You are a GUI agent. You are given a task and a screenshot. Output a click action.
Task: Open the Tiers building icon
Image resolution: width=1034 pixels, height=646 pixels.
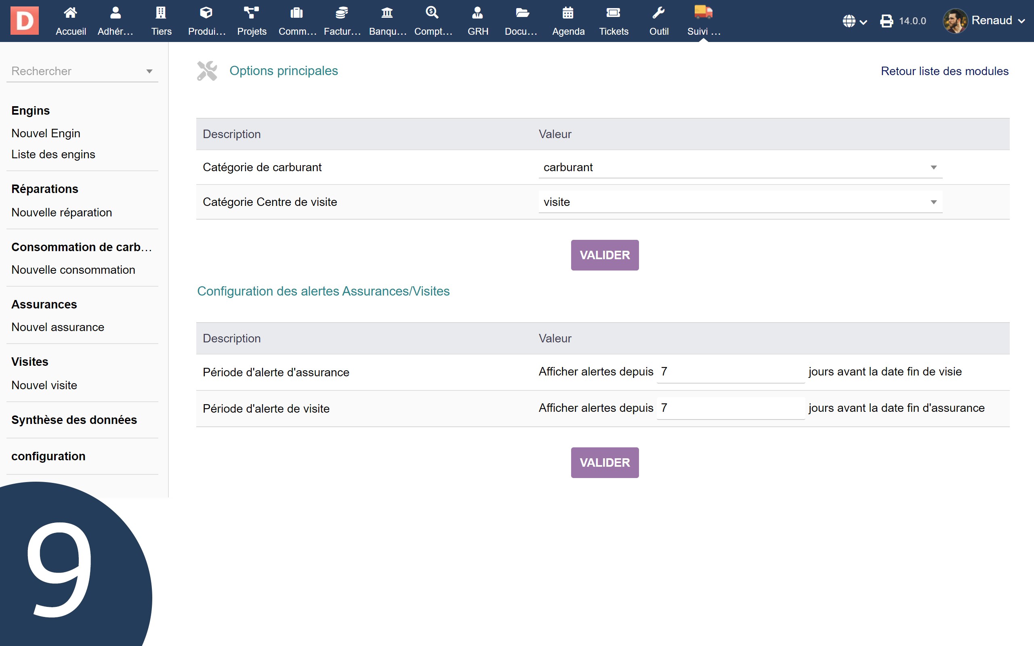161,13
